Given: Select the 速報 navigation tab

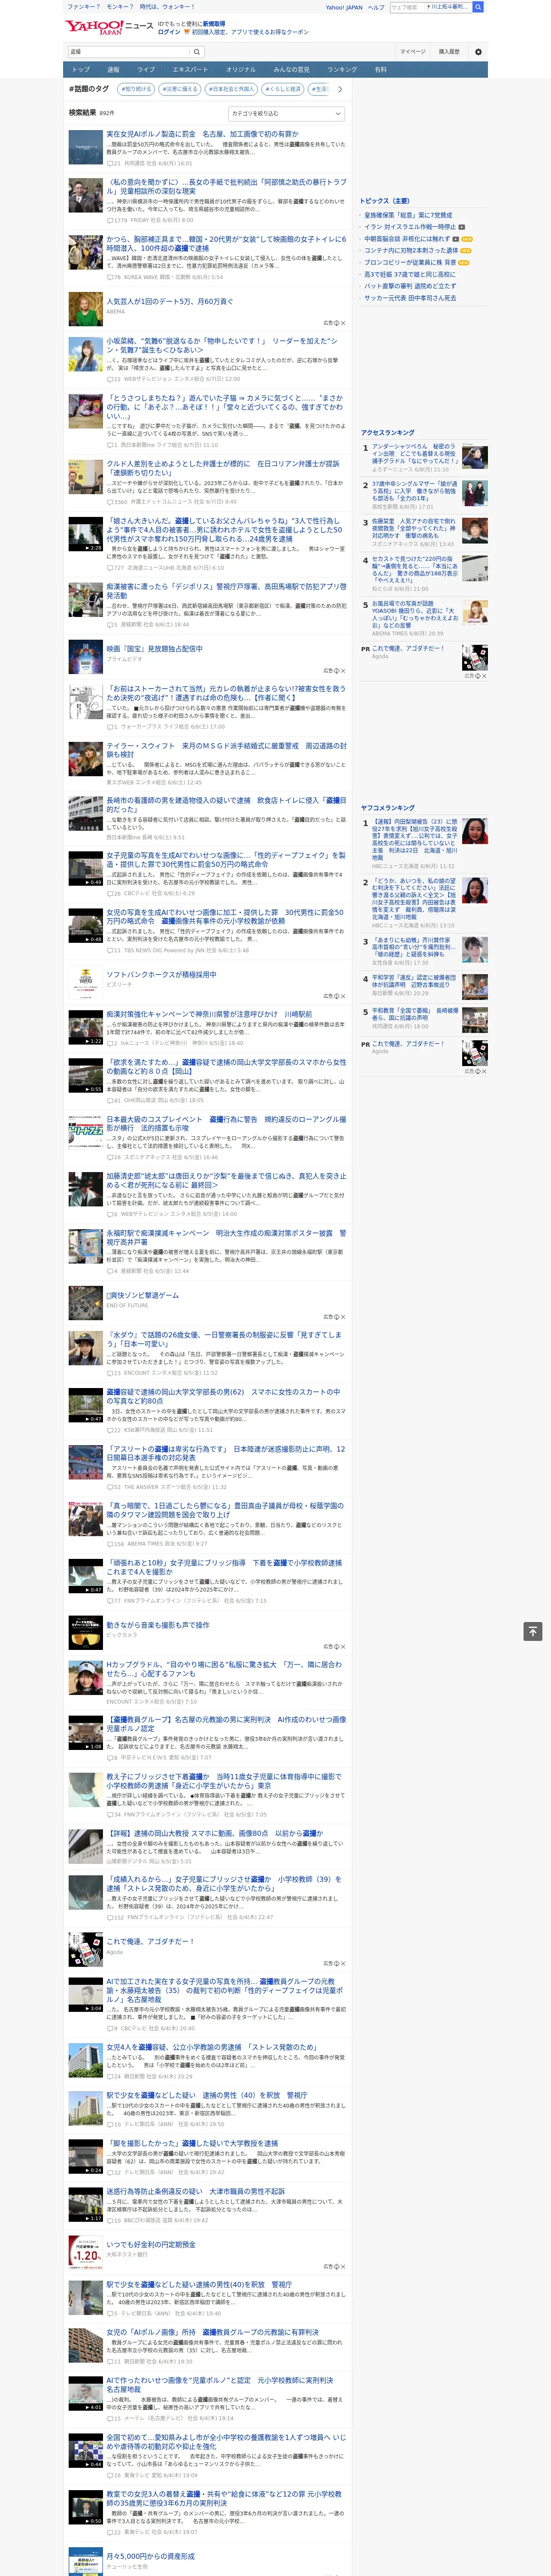Looking at the screenshot, I should tap(113, 70).
